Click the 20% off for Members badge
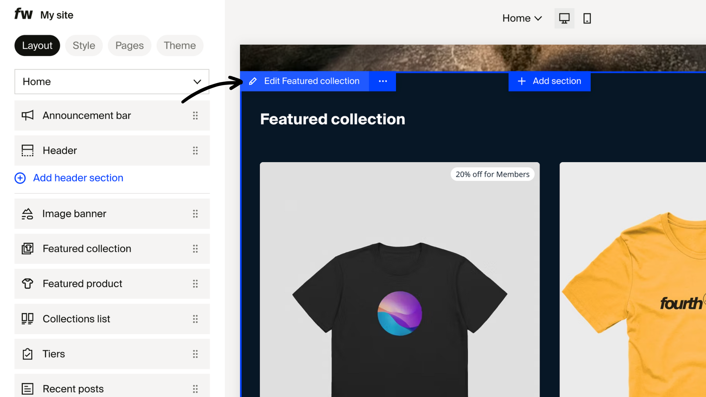Screen dimensions: 706x397 [x=492, y=174]
